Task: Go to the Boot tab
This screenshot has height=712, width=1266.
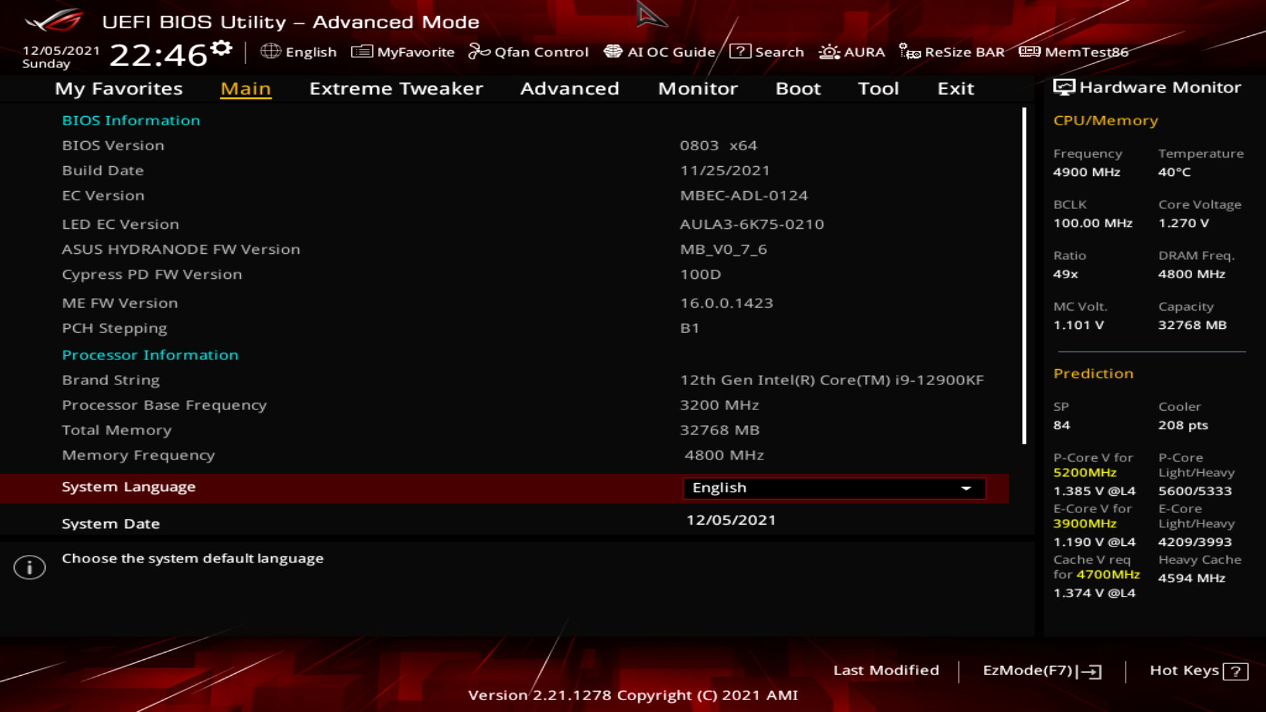Action: 798,89
